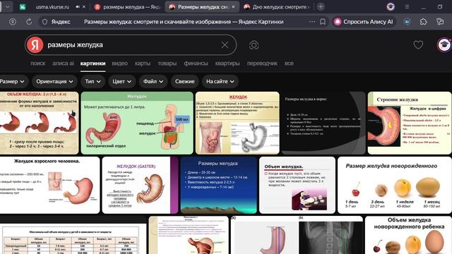Expand the 'Файл' filter dropdown
The height and width of the screenshot is (254, 452).
point(153,82)
